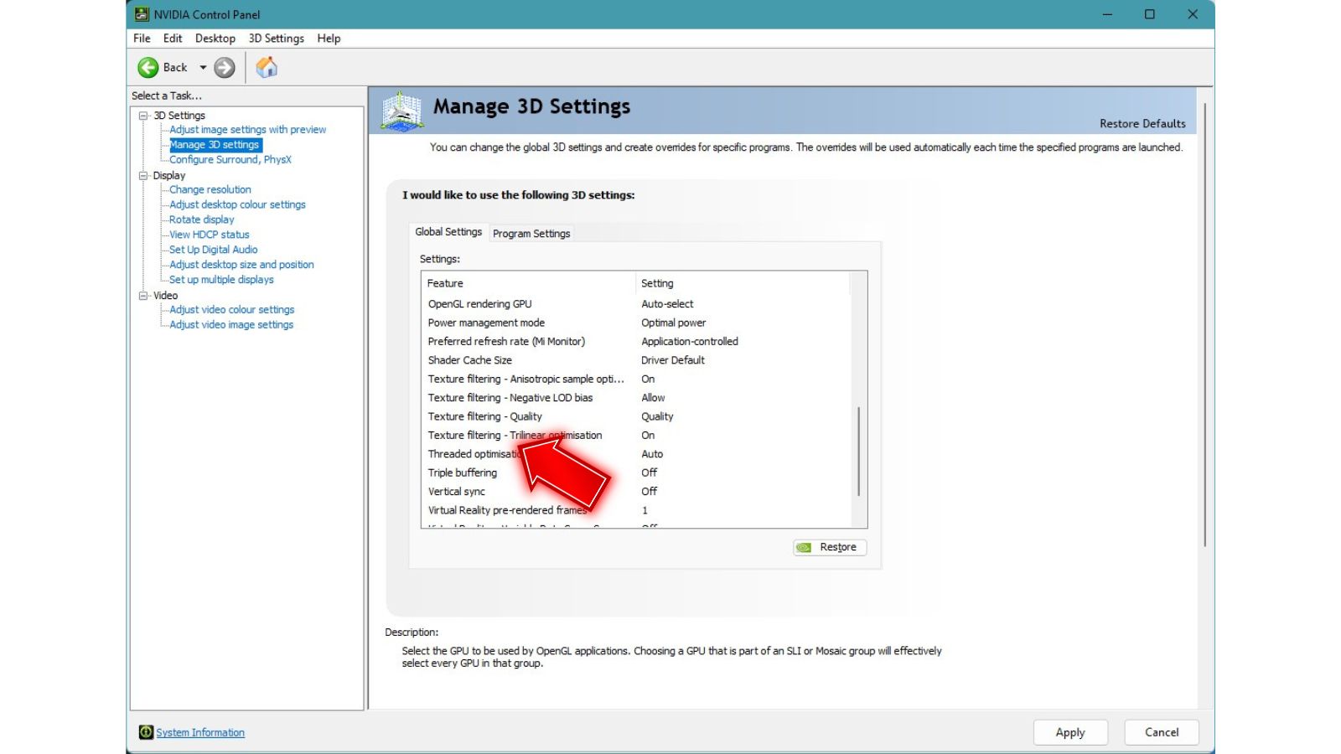Click the grey Forward arrow icon
Image resolution: width=1341 pixels, height=754 pixels.
click(x=224, y=68)
